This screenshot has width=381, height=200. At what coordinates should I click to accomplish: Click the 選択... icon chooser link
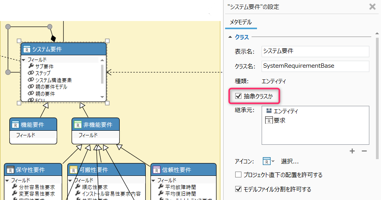(x=290, y=161)
